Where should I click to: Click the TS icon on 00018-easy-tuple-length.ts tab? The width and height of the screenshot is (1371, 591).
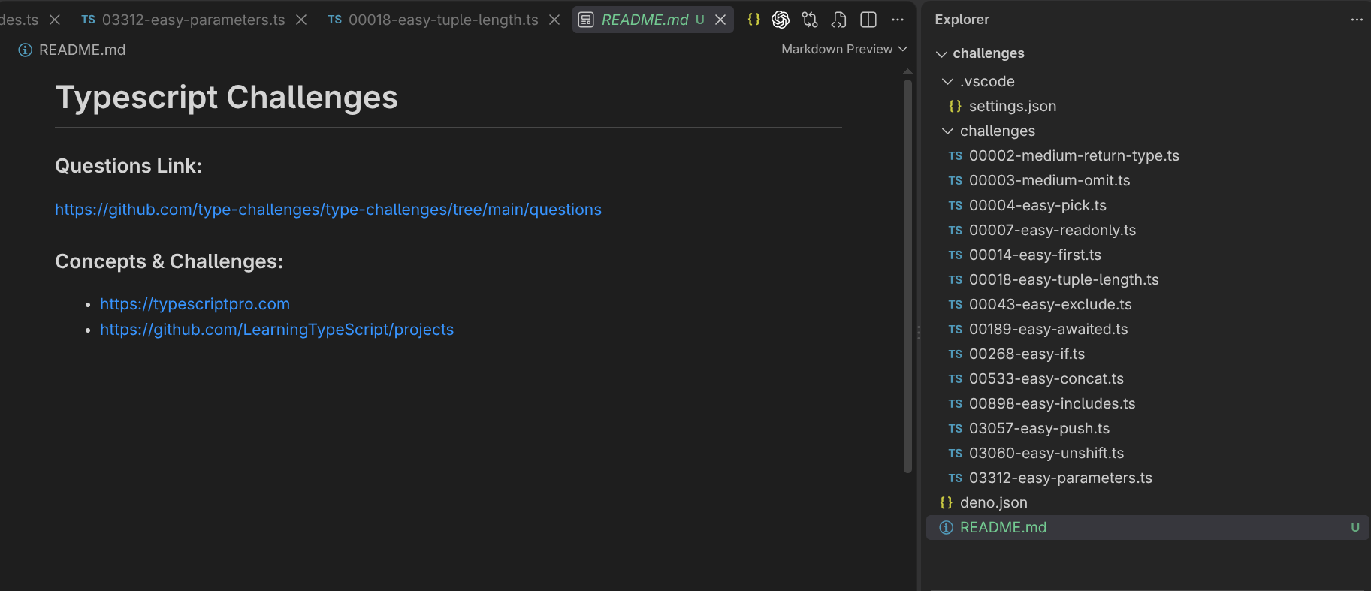[335, 20]
